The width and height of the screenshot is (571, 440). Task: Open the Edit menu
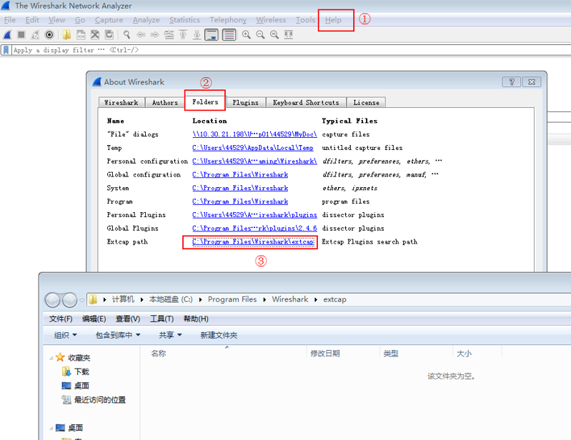pos(32,20)
